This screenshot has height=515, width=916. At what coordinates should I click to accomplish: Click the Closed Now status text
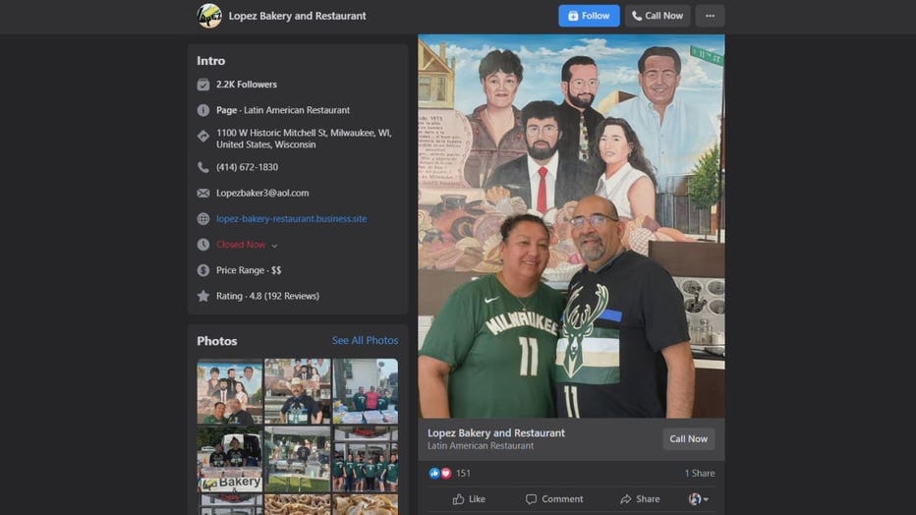pos(241,244)
